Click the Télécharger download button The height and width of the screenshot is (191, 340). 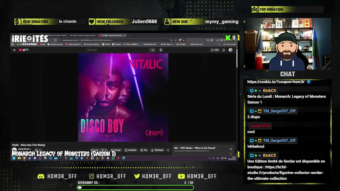pos(157,150)
